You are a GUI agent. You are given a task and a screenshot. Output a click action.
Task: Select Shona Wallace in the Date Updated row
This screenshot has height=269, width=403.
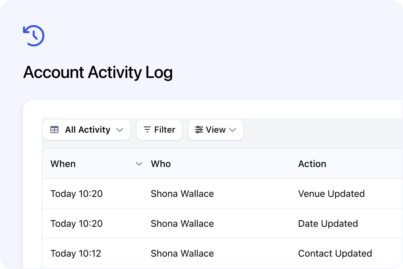coord(182,224)
